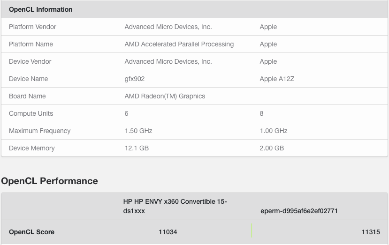The height and width of the screenshot is (245, 389).
Task: Select the "1.00 GHz" maximum frequency value
Action: pos(274,131)
